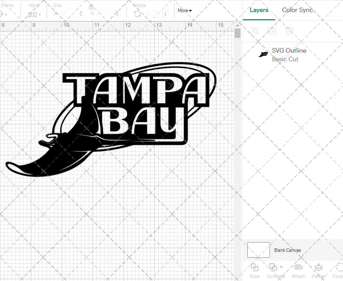Click the Group icon in Layers panel
343x281 pixels.
255,31
